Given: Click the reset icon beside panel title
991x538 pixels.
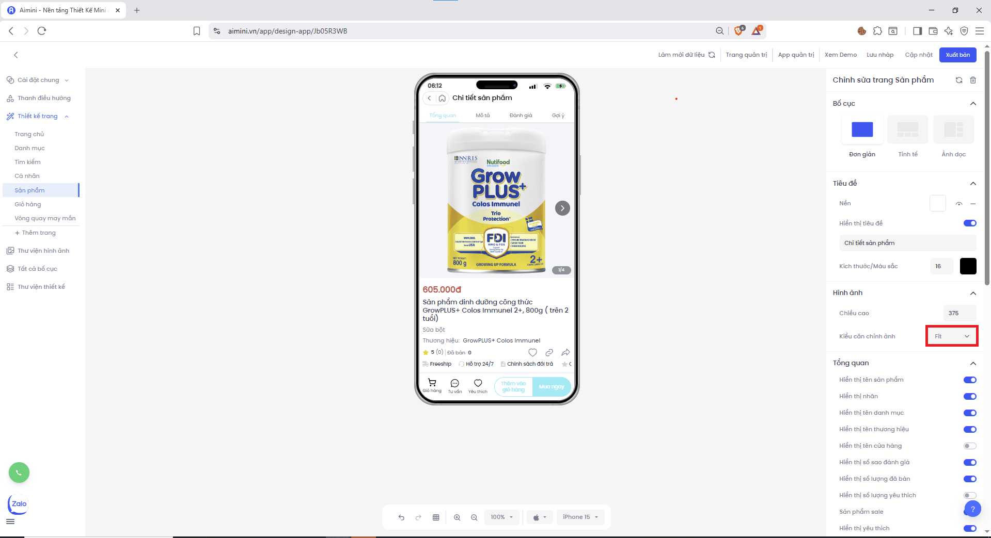Looking at the screenshot, I should click(x=959, y=80).
